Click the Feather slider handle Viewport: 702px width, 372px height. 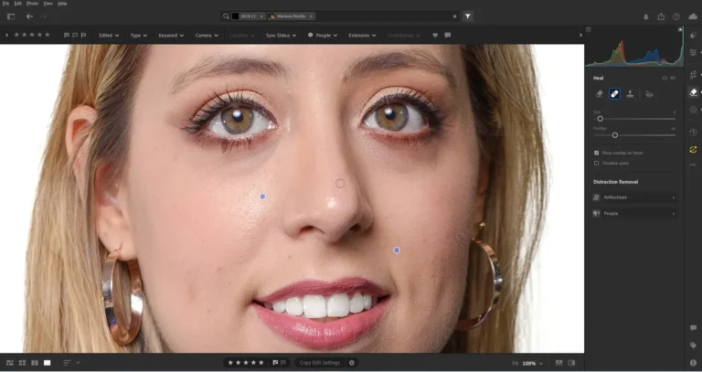tap(614, 135)
